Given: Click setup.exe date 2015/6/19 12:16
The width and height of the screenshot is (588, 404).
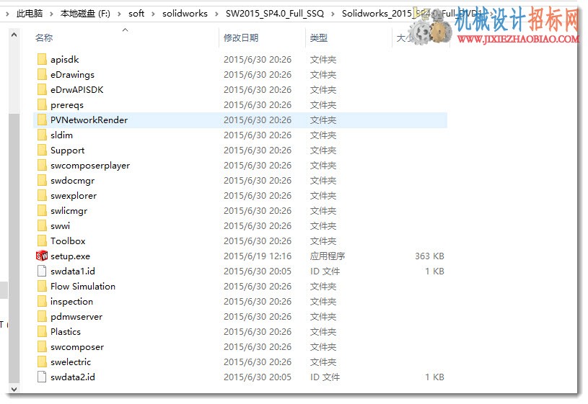Looking at the screenshot, I should tap(258, 256).
